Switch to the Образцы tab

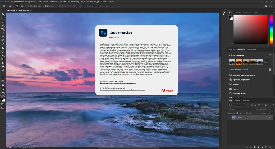(238, 12)
